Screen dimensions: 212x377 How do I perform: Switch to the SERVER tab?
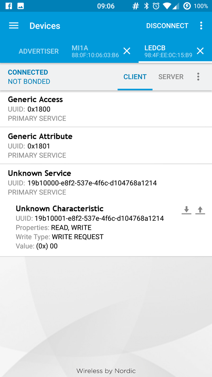point(171,77)
